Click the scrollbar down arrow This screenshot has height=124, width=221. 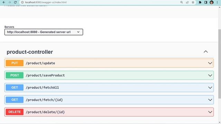pyautogui.click(x=220, y=123)
